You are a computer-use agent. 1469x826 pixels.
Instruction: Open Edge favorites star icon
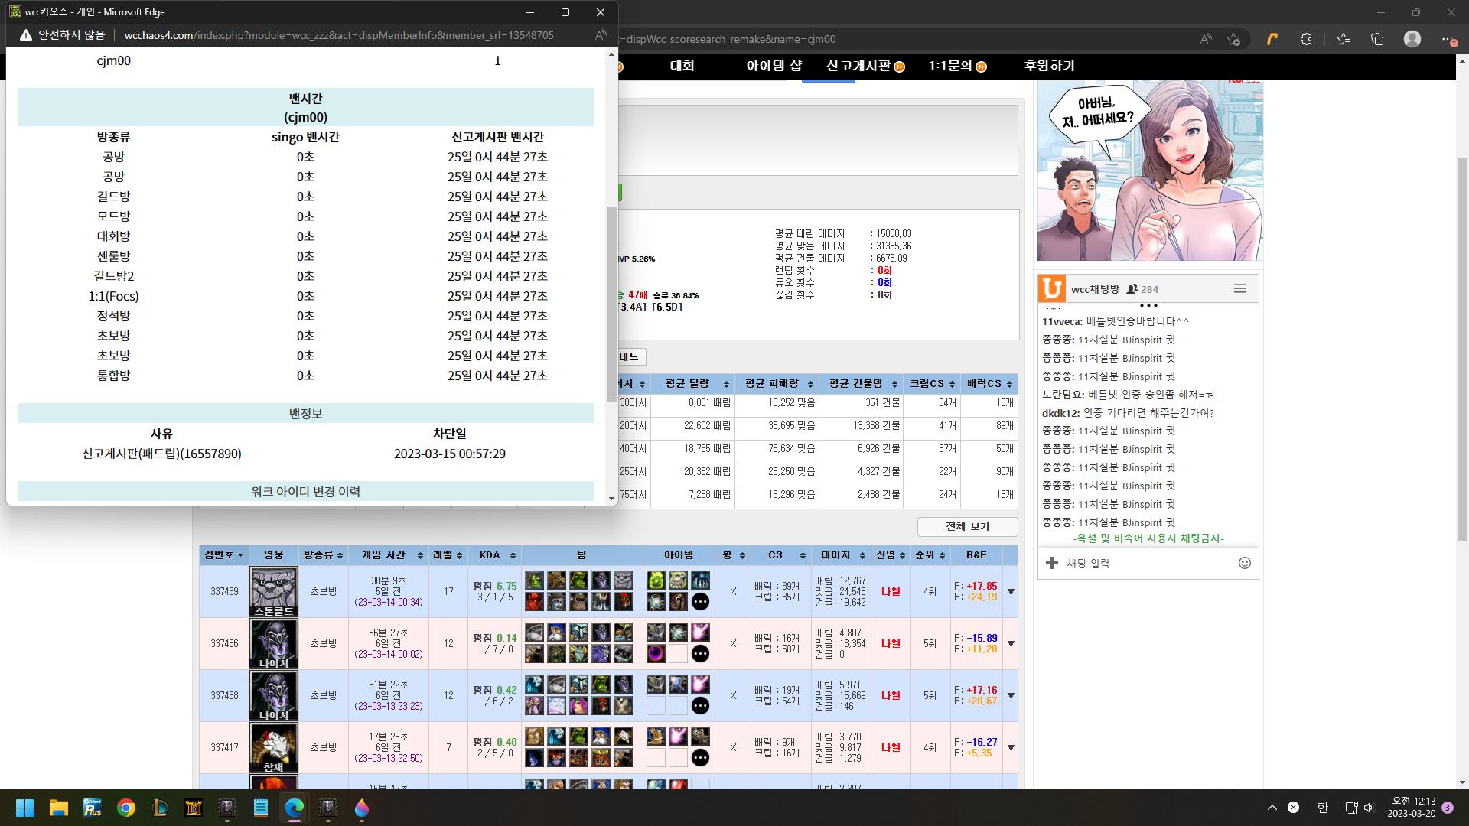point(1343,39)
